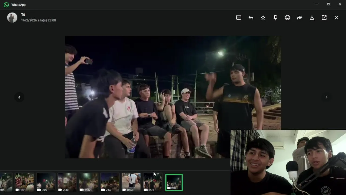This screenshot has height=195, width=346.
Task: Reply to this media with the arrow icon
Action: click(251, 18)
